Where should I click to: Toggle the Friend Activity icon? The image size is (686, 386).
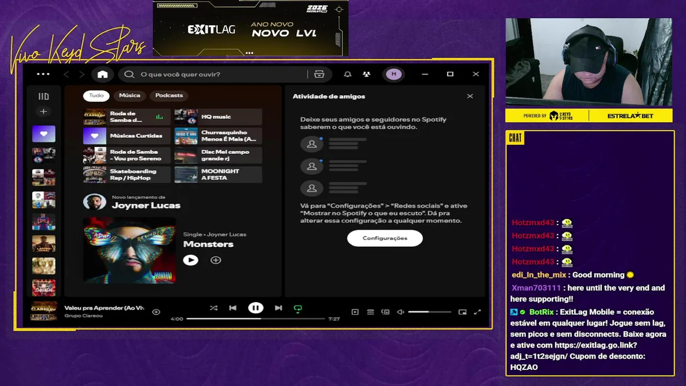[367, 74]
